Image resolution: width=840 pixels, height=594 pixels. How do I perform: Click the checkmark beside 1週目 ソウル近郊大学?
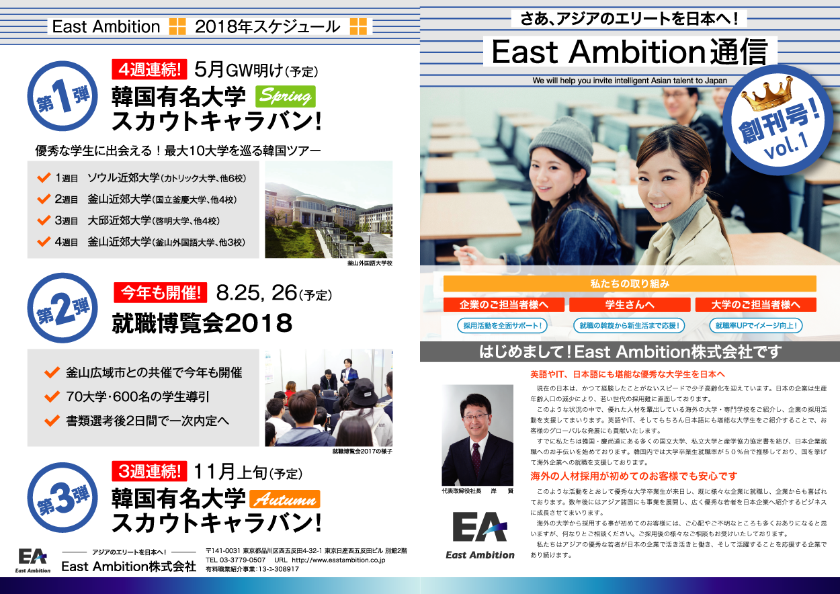click(44, 178)
